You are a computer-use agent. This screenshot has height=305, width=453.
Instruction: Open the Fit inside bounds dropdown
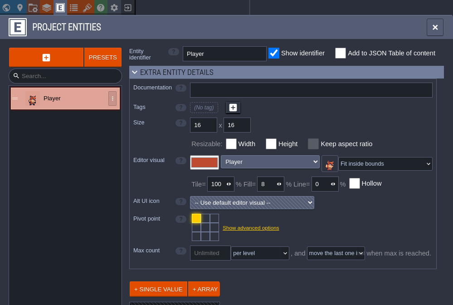385,164
